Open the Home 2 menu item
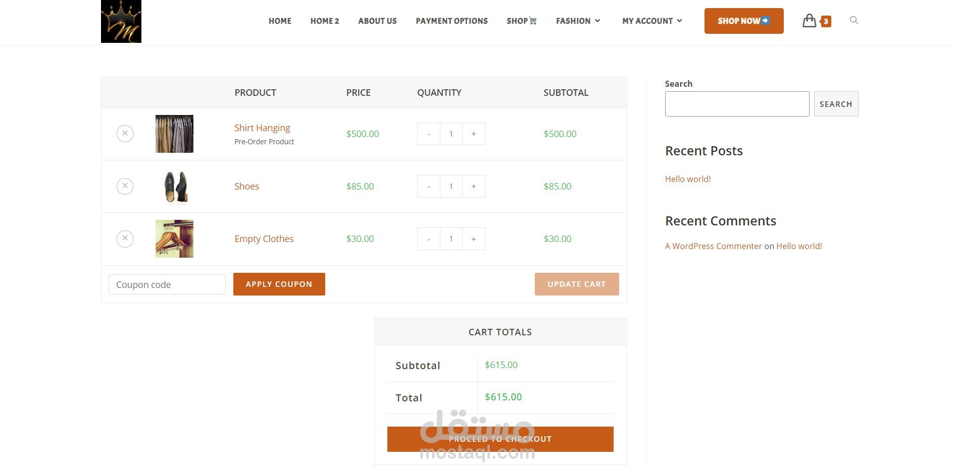Screen dimensions: 955x472 click(x=325, y=21)
